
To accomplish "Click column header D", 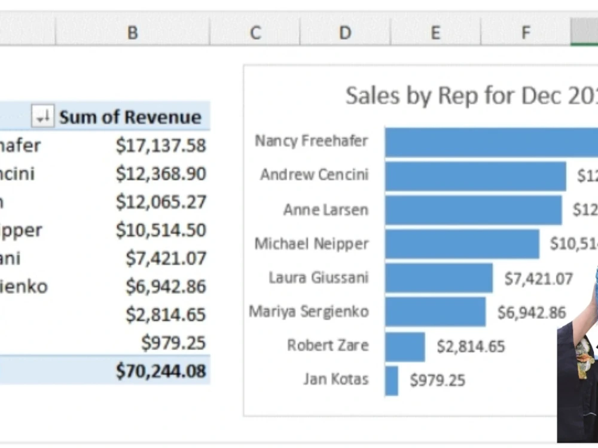I will 344,33.
